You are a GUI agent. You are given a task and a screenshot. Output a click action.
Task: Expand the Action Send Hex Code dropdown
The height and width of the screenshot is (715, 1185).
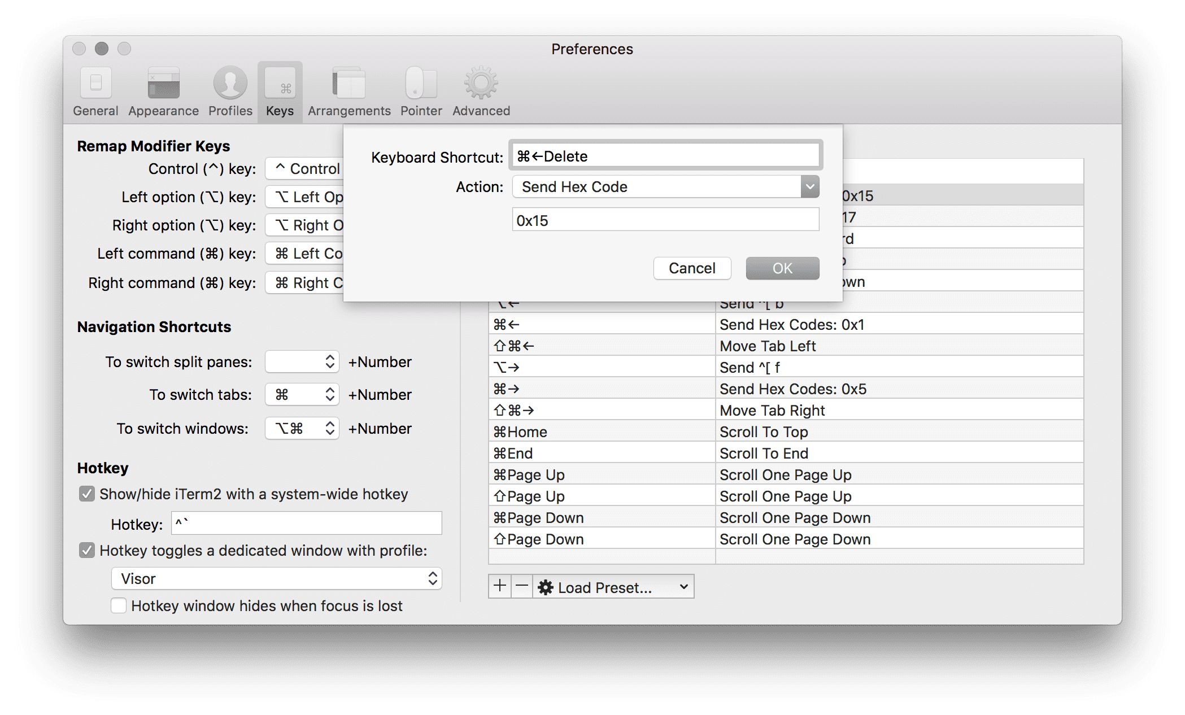click(x=810, y=186)
